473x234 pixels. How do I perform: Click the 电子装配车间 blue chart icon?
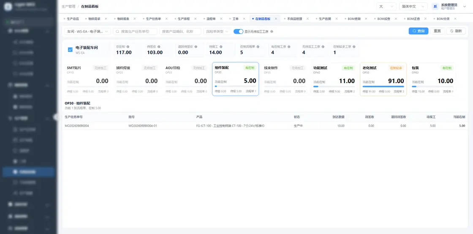click(70, 50)
